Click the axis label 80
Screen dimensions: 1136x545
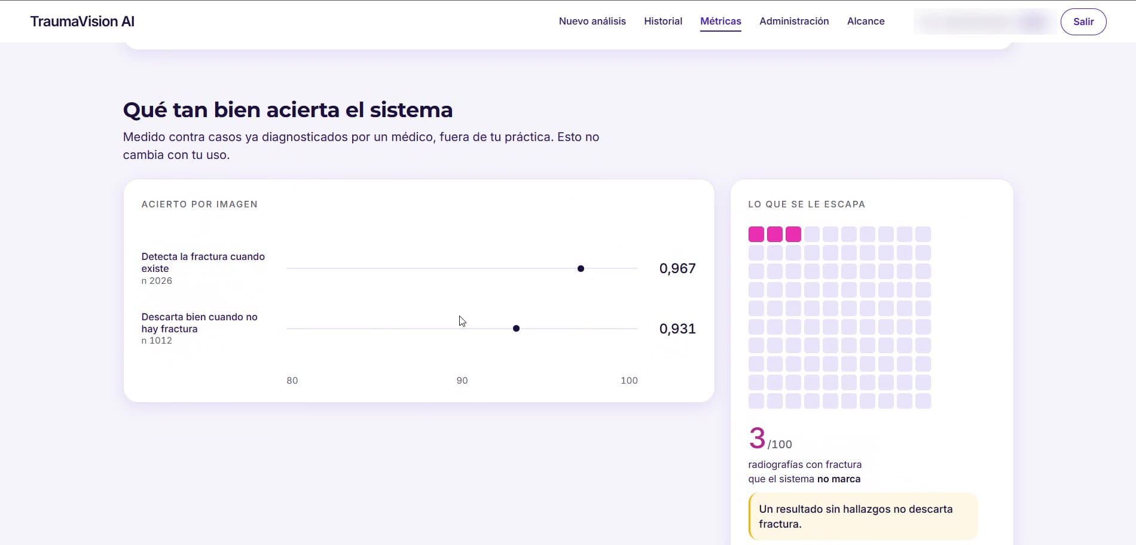pyautogui.click(x=292, y=381)
